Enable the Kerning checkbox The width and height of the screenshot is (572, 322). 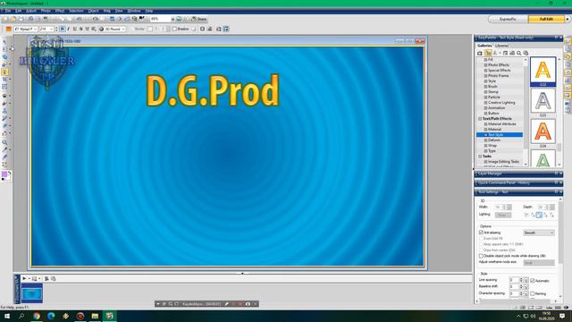point(533,293)
